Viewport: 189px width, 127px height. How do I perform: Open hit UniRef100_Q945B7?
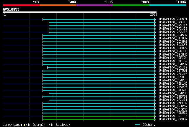point(173,35)
